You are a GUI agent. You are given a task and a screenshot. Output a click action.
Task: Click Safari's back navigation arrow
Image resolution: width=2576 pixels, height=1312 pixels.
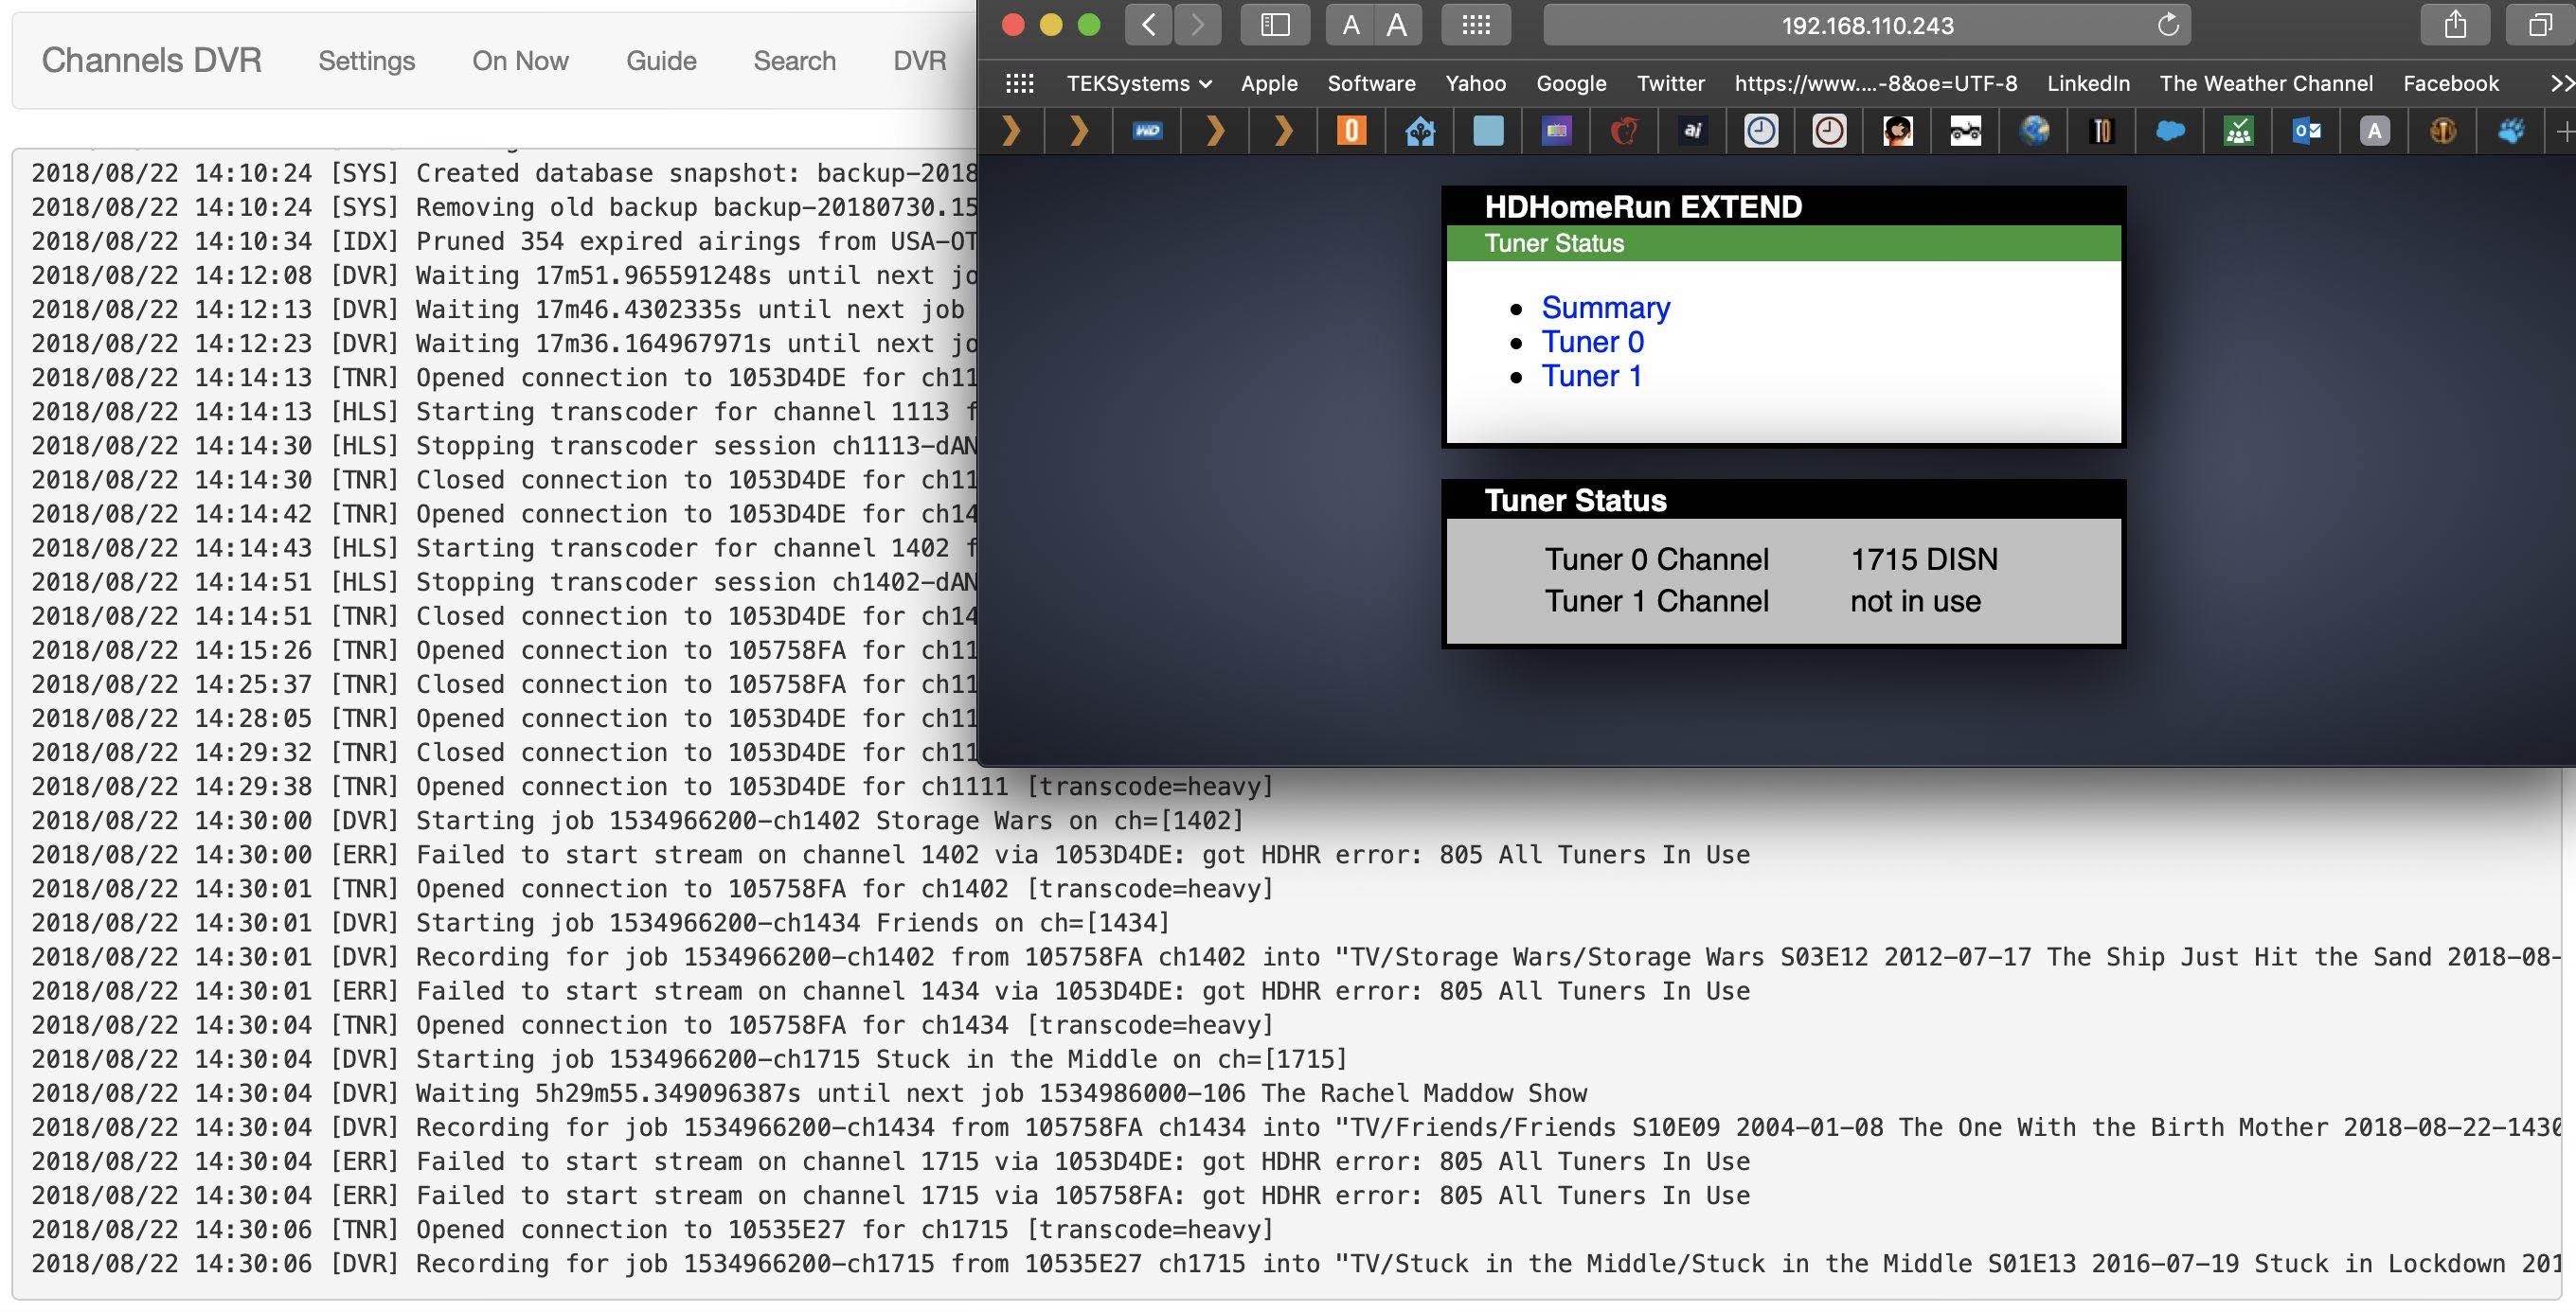pos(1149,25)
